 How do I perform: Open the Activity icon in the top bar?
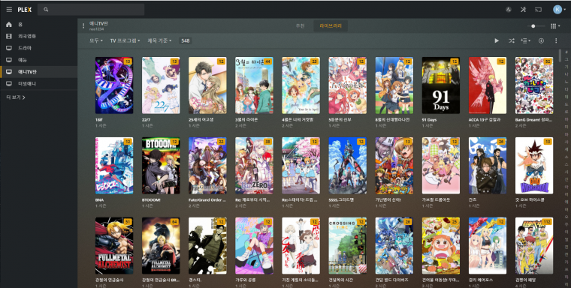click(x=509, y=10)
